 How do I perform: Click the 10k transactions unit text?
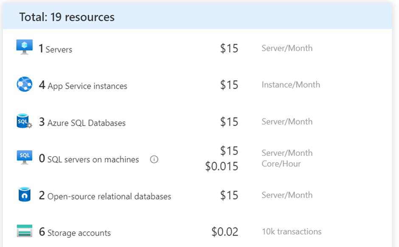point(291,232)
